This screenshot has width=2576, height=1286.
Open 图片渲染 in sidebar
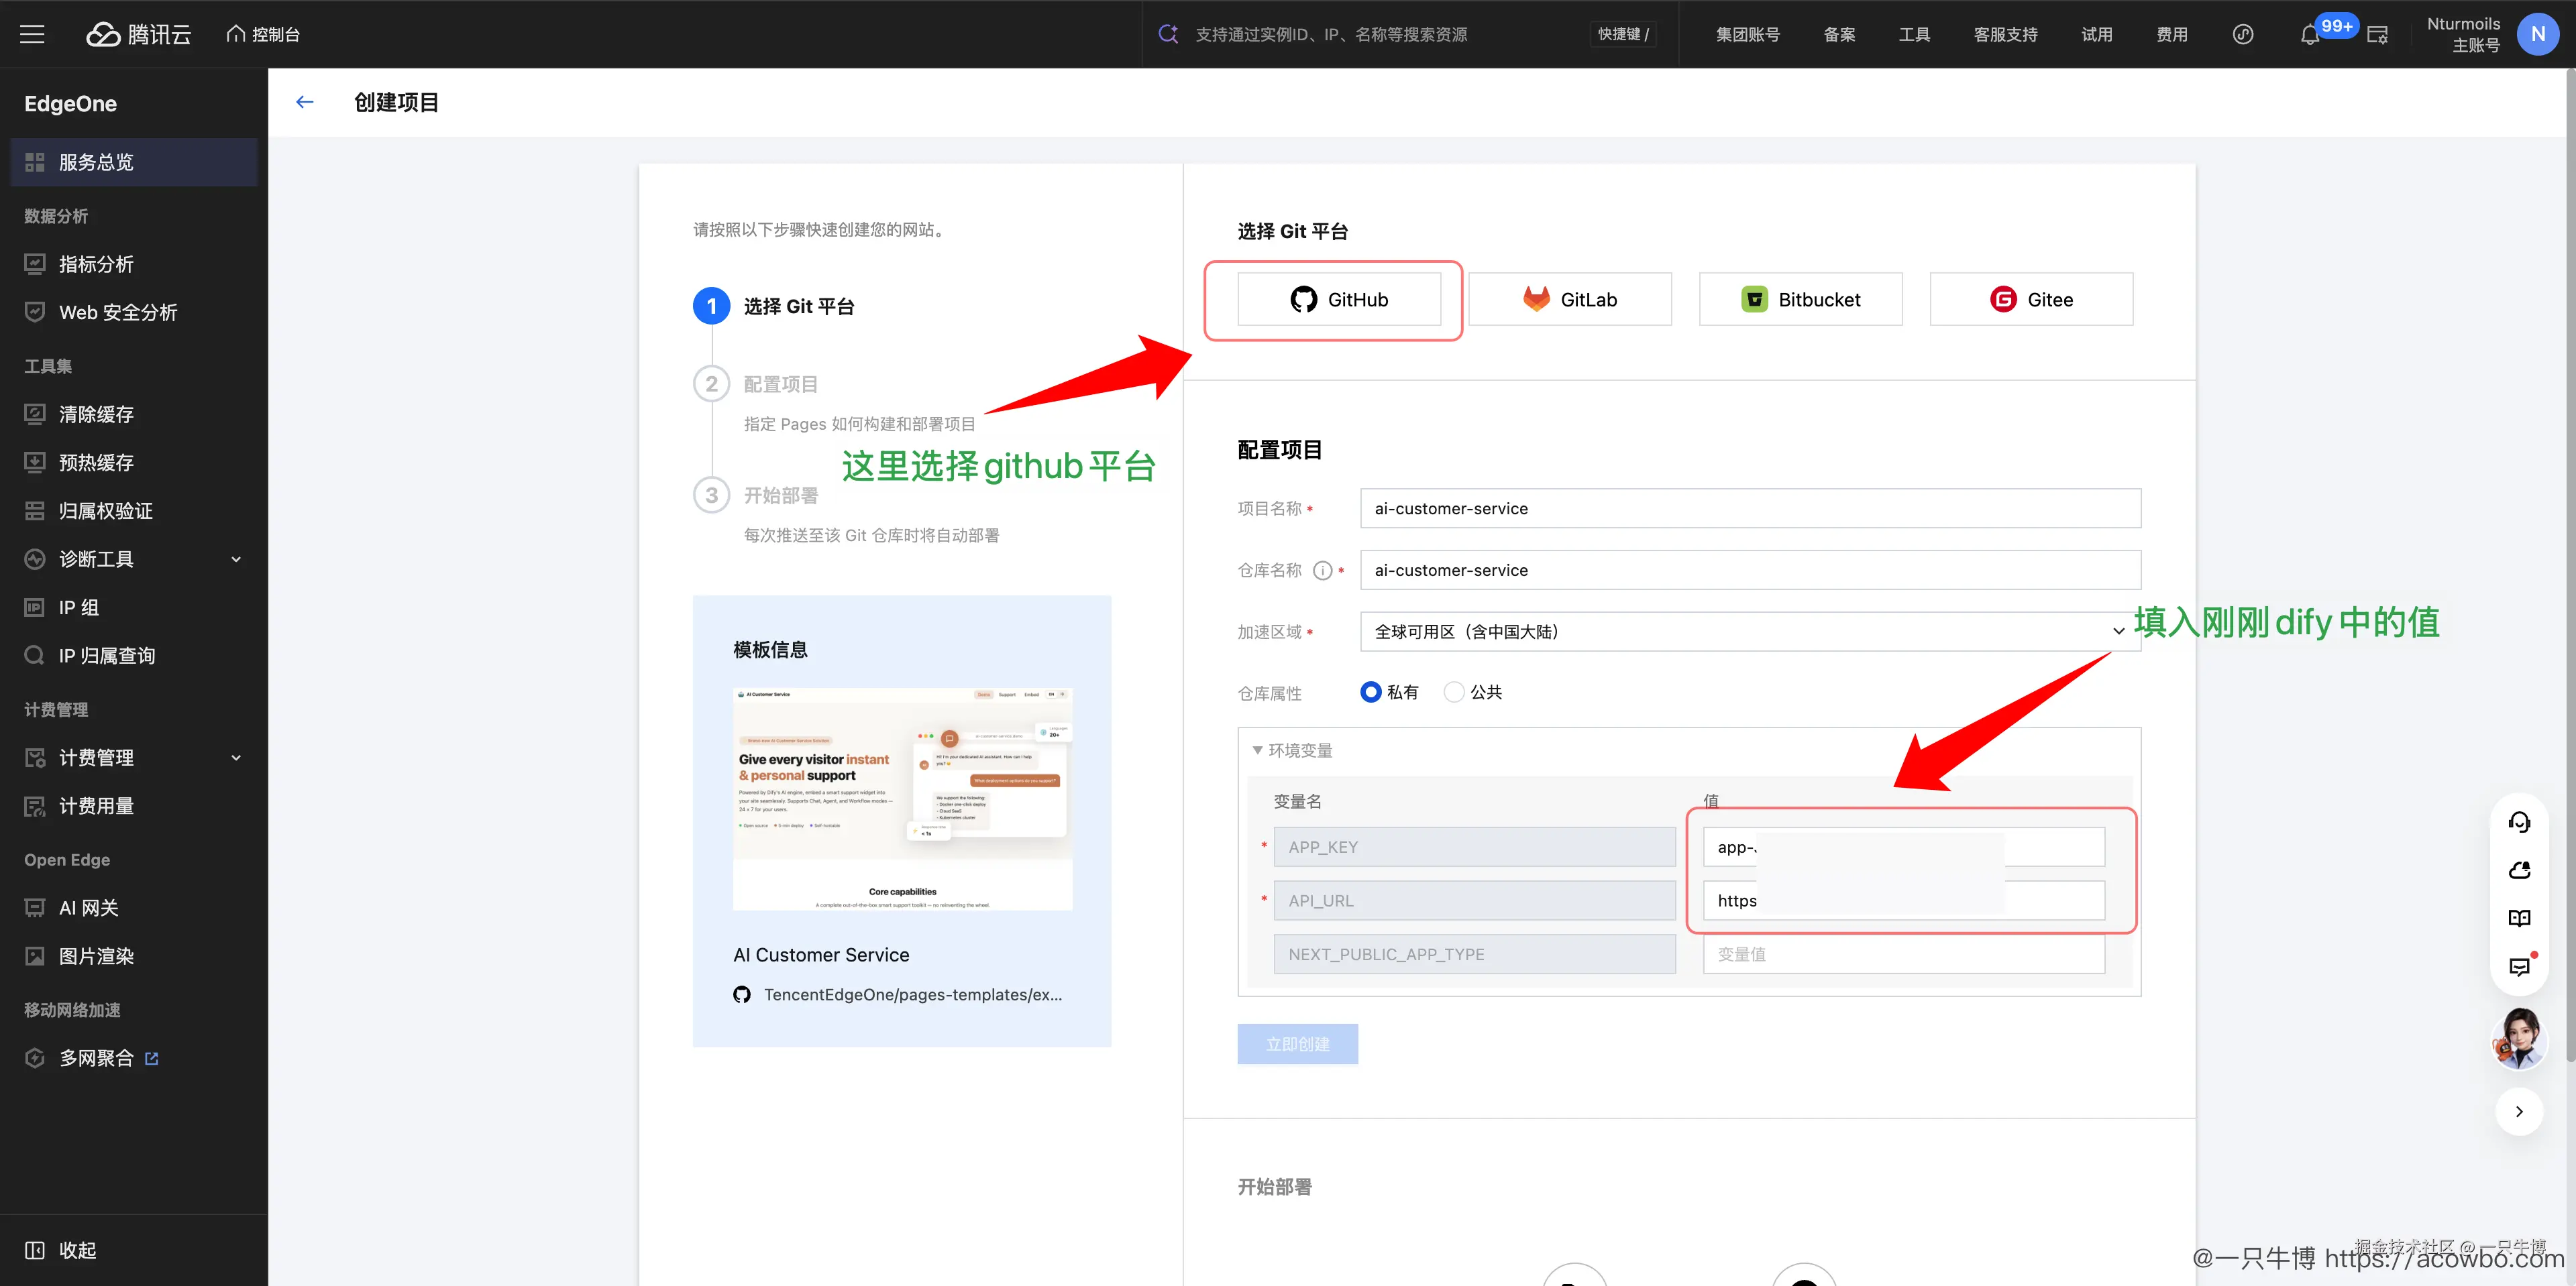(134, 955)
